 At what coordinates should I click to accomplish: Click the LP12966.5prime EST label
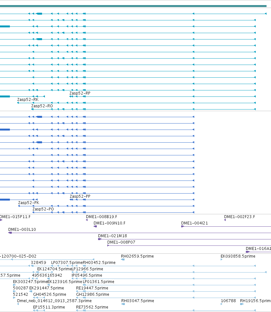(87, 269)
